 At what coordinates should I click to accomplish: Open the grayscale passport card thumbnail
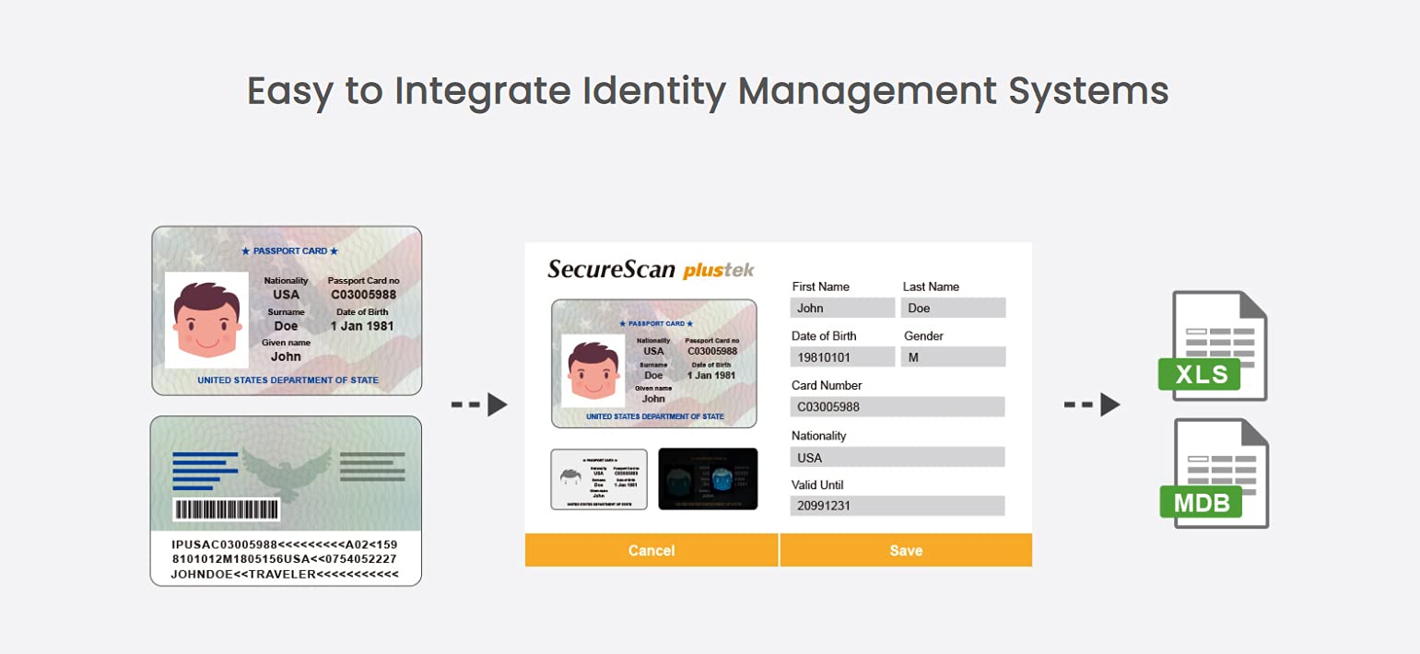(599, 479)
